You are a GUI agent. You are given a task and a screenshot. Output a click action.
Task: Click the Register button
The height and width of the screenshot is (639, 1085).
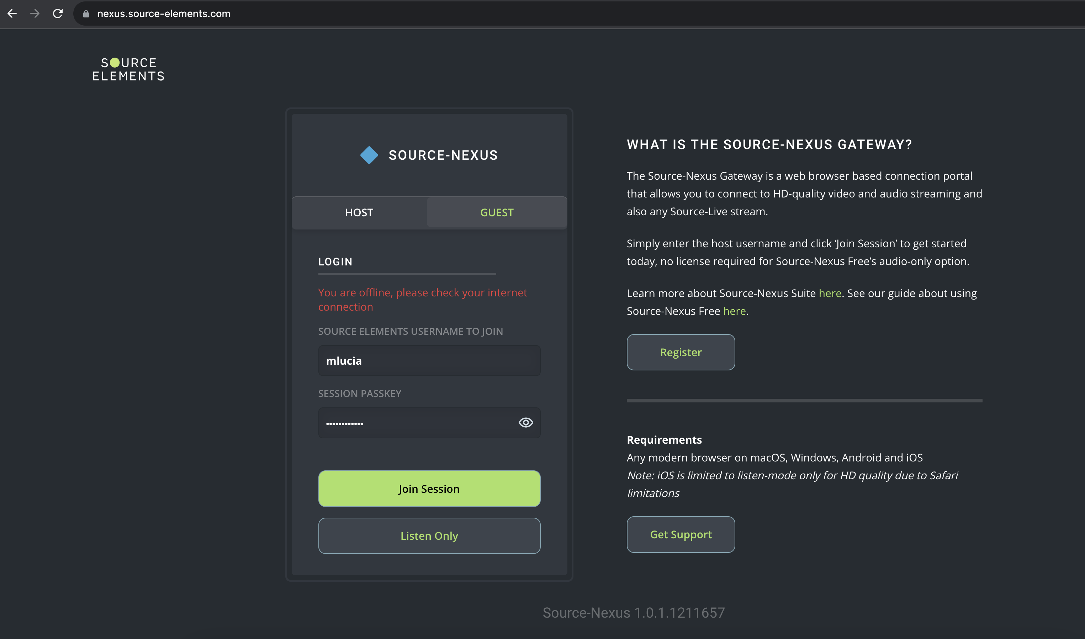click(680, 352)
